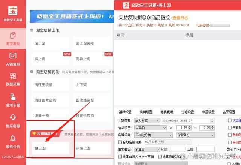This screenshot has width=241, height=165.
Task: Open the 清理图片空间 tool
Action: click(x=50, y=100)
